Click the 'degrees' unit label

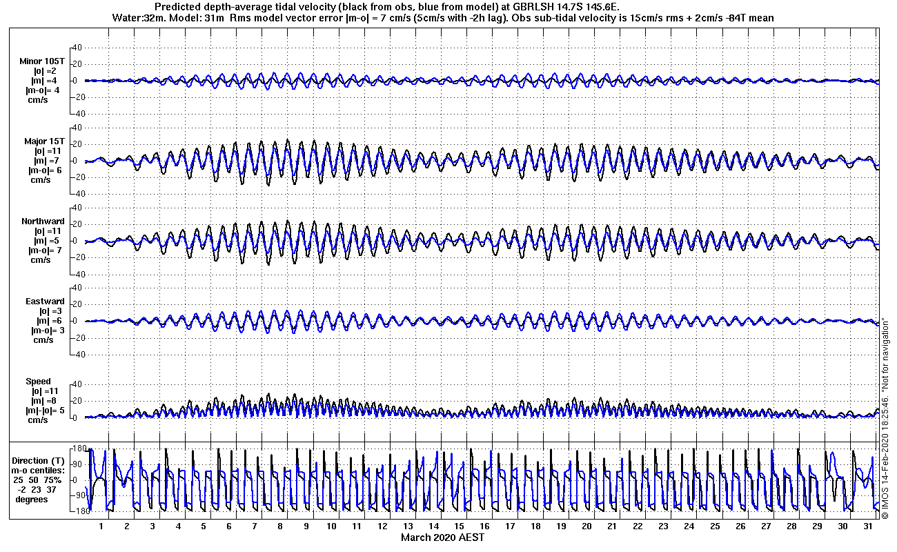coord(32,500)
